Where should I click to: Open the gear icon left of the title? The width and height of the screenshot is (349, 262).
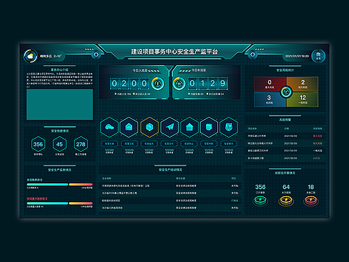[96, 54]
